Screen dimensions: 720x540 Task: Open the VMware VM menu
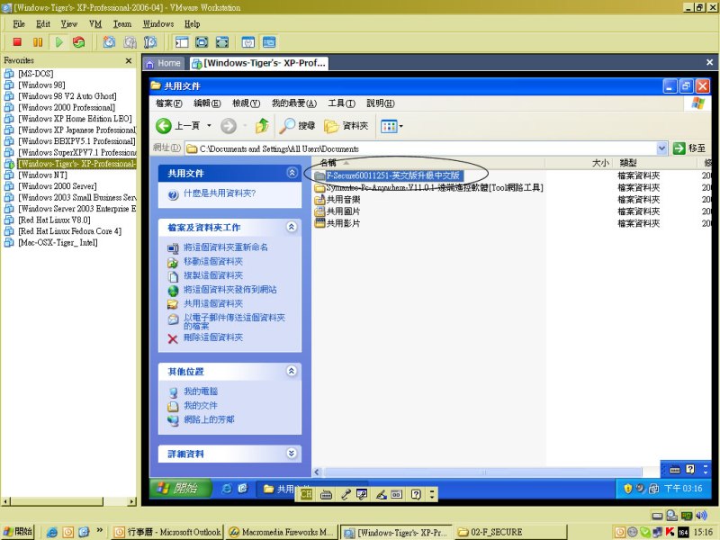pyautogui.click(x=95, y=24)
